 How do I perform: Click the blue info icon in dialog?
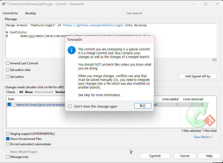(72, 50)
